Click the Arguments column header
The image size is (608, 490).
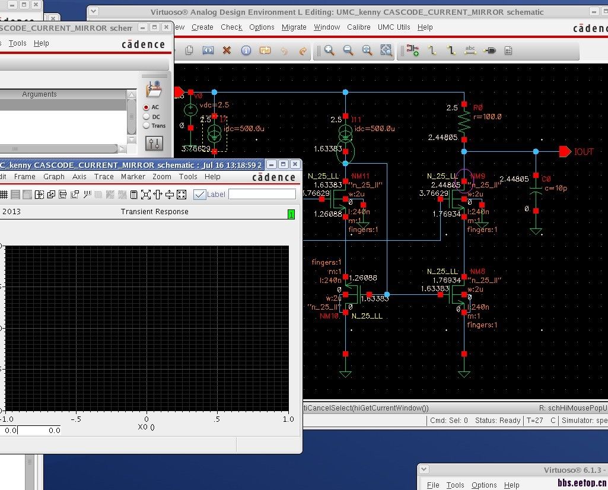(x=40, y=94)
